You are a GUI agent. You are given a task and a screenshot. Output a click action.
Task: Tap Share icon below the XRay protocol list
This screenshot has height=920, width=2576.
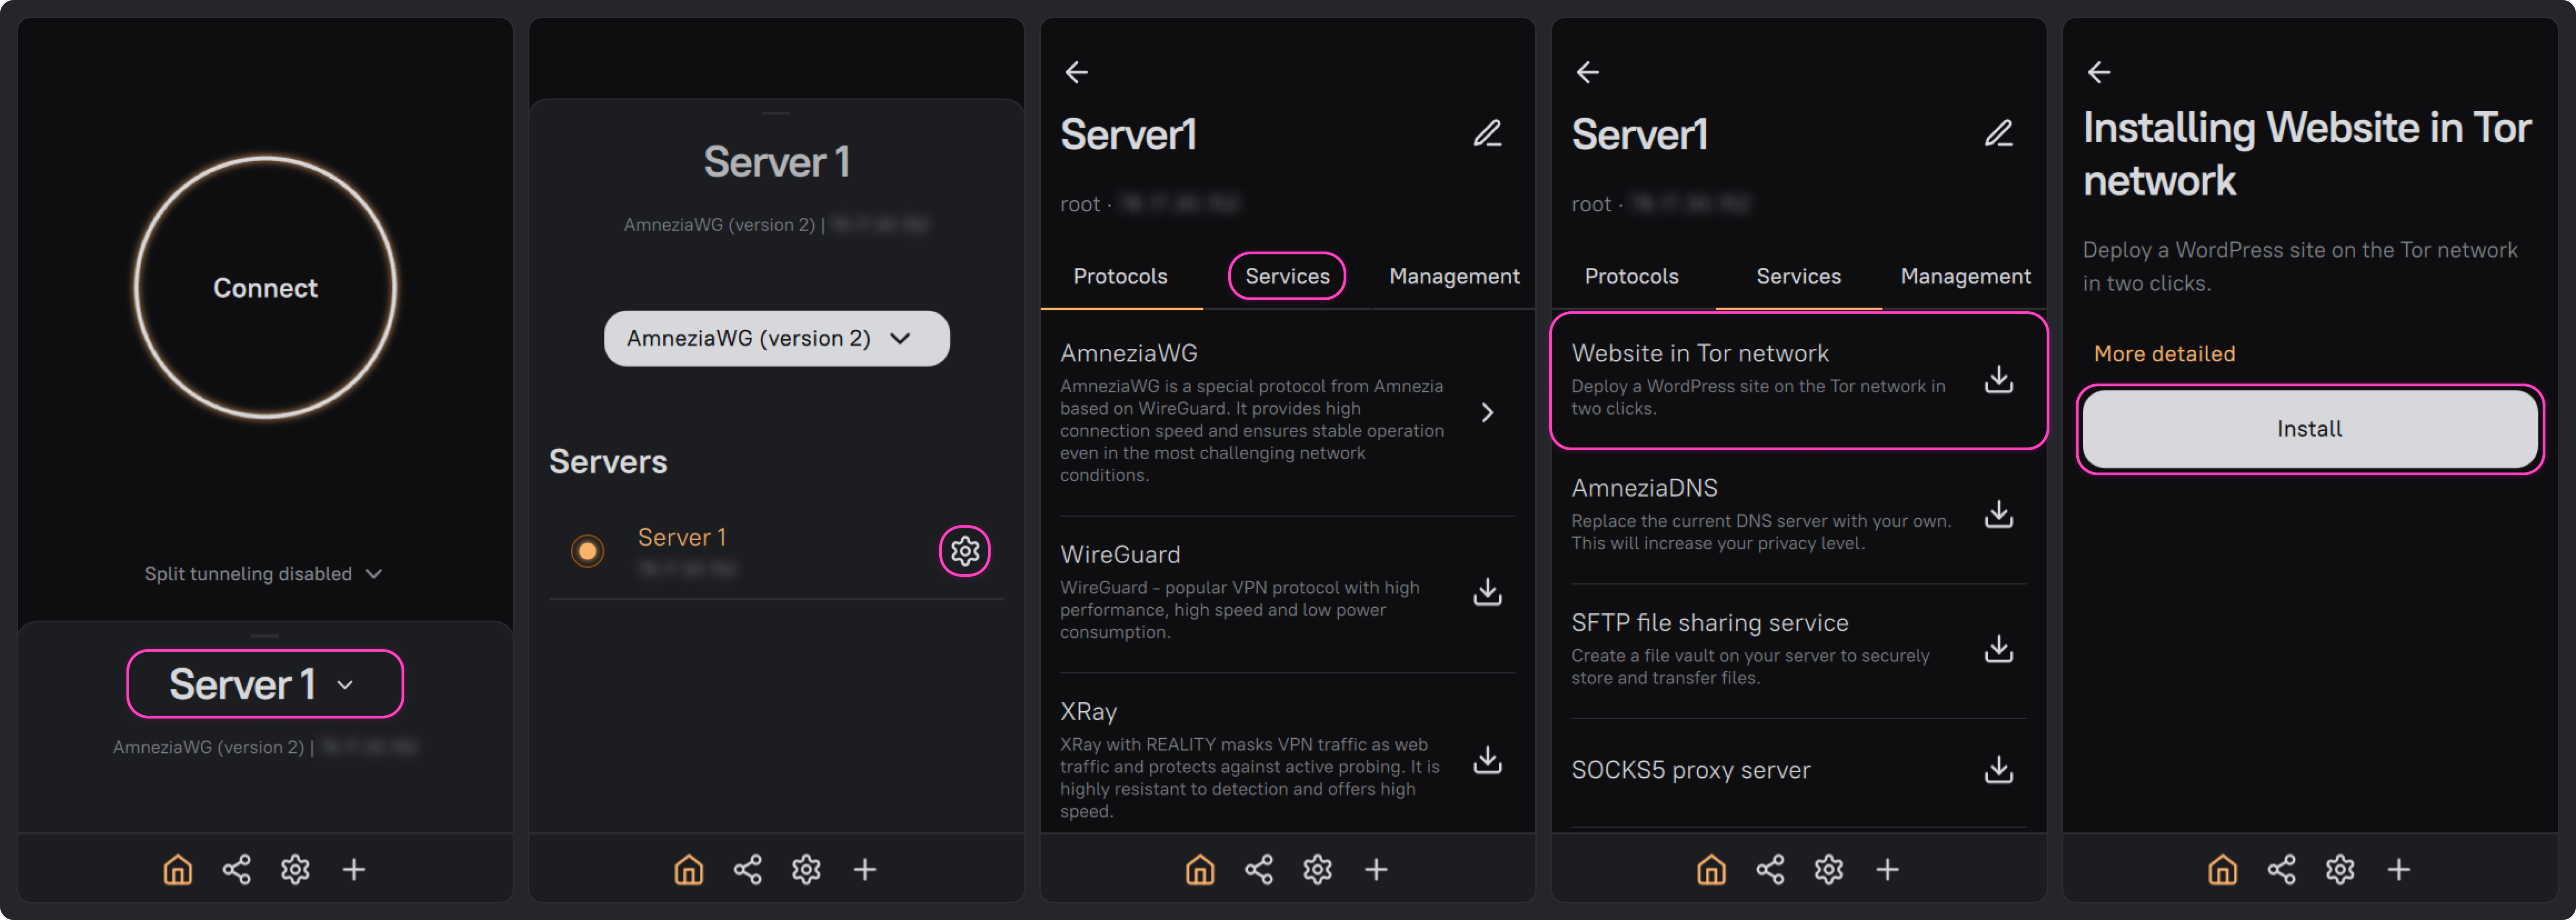1259,869
